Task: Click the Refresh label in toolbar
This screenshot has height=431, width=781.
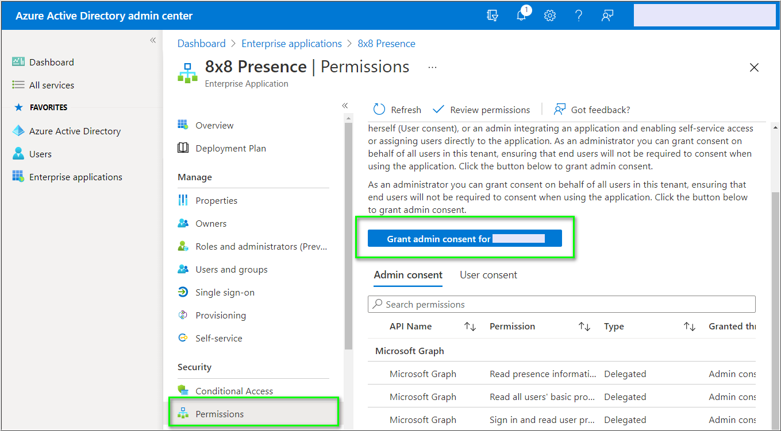Action: pos(406,110)
